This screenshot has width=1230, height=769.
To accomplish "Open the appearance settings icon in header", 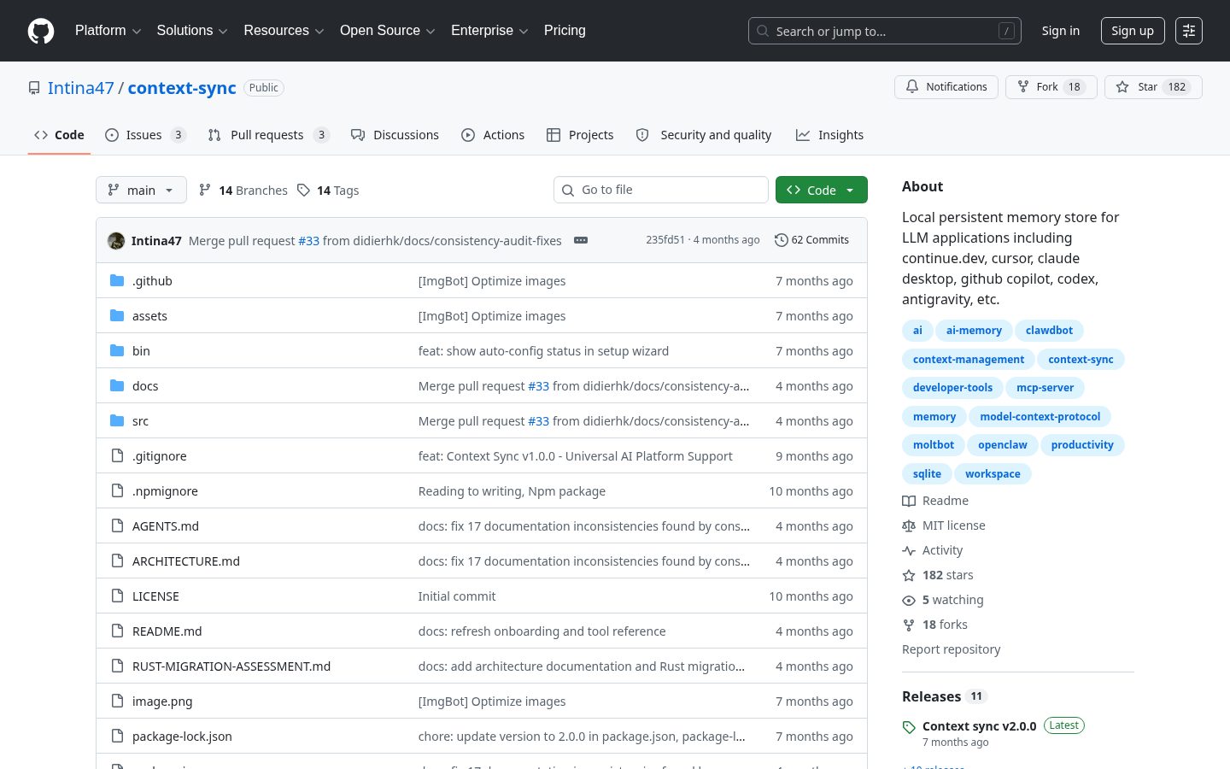I will pos(1189,31).
